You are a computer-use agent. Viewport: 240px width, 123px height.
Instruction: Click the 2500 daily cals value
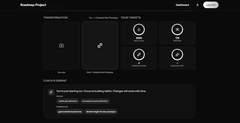pyautogui.click(x=139, y=38)
